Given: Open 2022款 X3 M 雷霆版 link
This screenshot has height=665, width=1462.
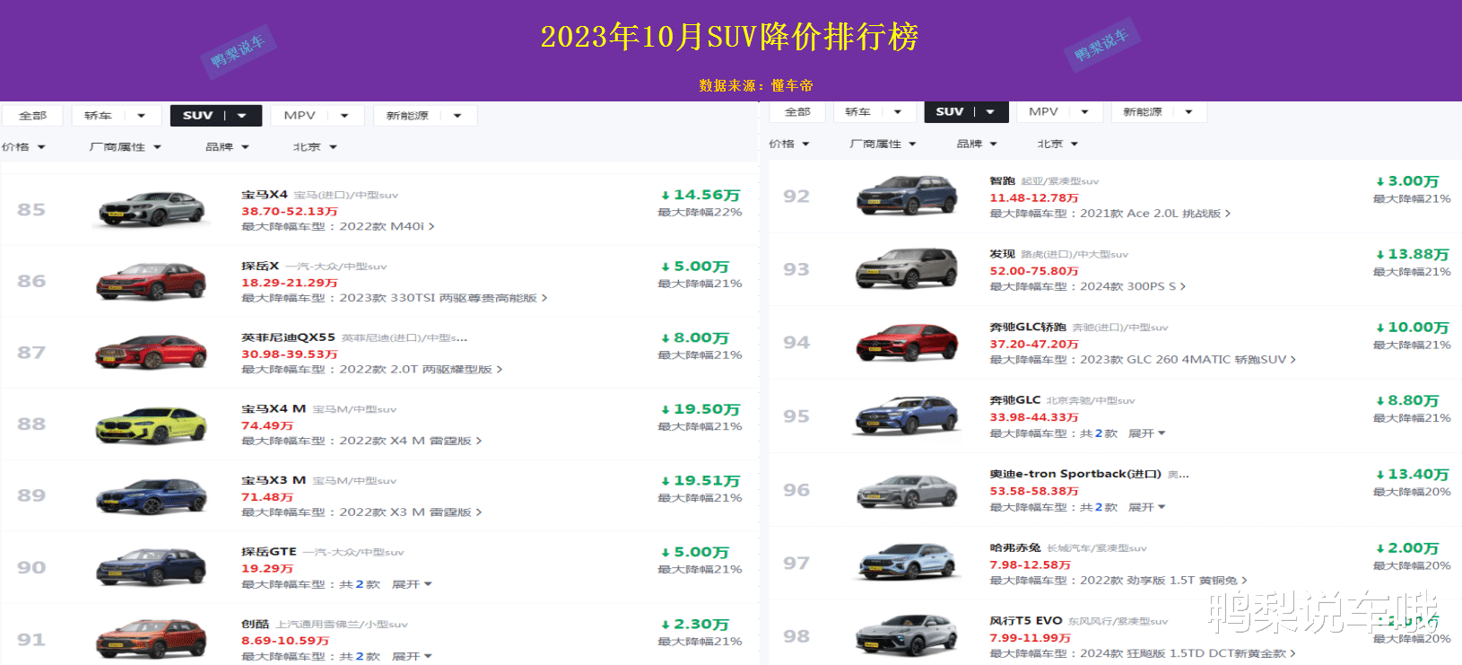Looking at the screenshot, I should [x=410, y=512].
